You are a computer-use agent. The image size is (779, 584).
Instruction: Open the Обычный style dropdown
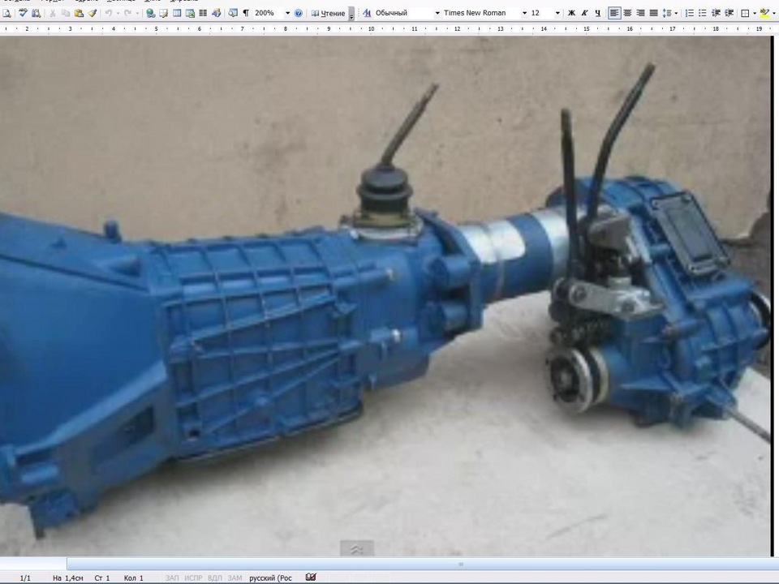tap(437, 14)
